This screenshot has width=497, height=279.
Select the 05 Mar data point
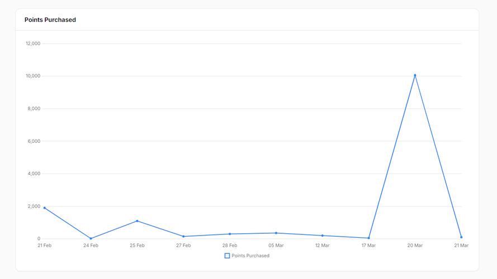(276, 233)
